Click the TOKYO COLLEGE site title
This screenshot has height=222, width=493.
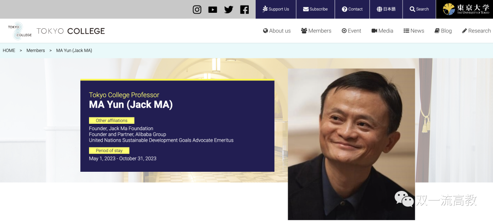pyautogui.click(x=70, y=31)
